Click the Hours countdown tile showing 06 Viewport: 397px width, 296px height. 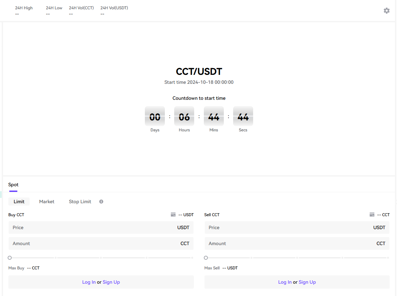click(184, 116)
